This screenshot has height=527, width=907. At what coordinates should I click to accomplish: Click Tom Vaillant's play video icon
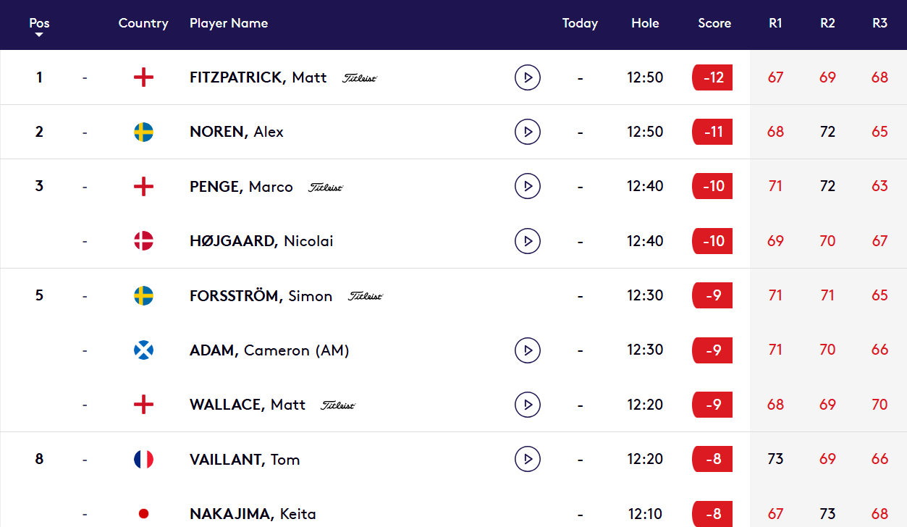[528, 459]
